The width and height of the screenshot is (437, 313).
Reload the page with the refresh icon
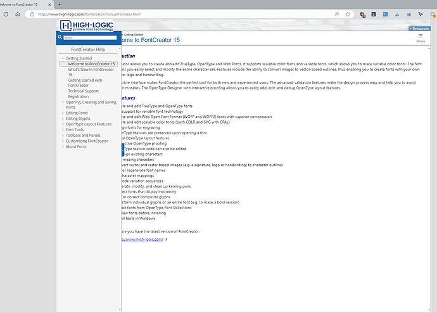click(x=6, y=14)
